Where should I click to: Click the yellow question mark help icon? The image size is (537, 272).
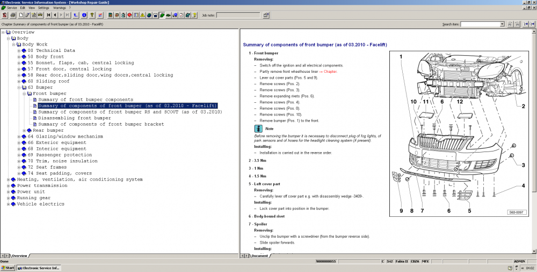point(92,15)
